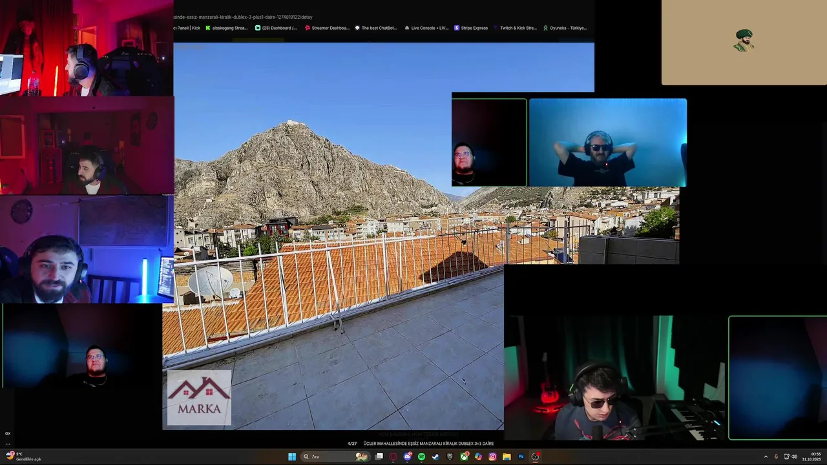Open the 'aloskegang Strea...' bookmark
The width and height of the screenshot is (827, 465).
(x=226, y=28)
